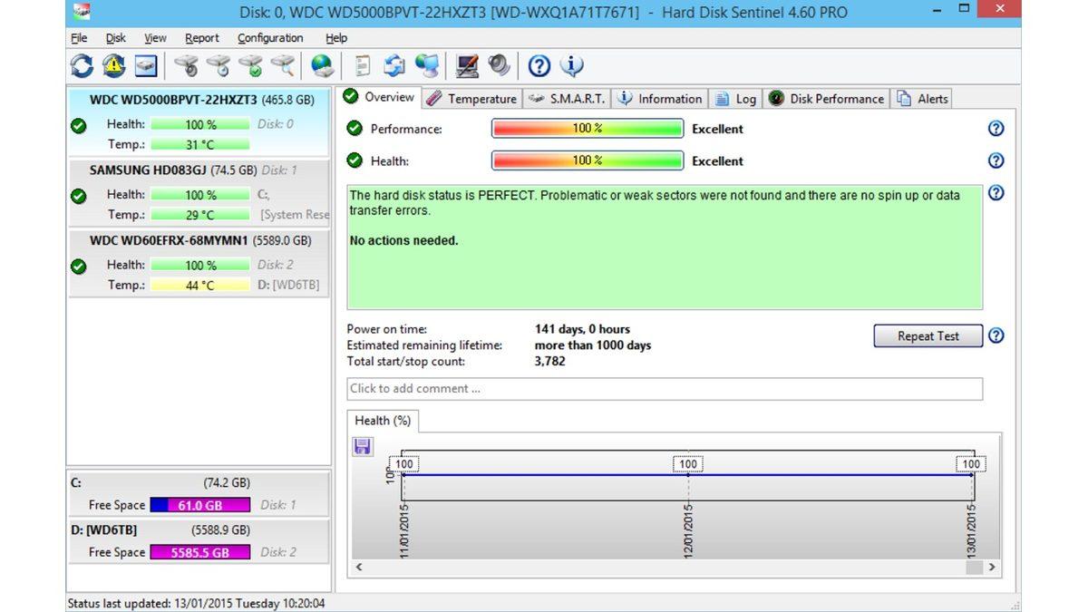Viewport: 1088px width, 612px height.
Task: Click the globe network icon on toolbar
Action: click(323, 65)
